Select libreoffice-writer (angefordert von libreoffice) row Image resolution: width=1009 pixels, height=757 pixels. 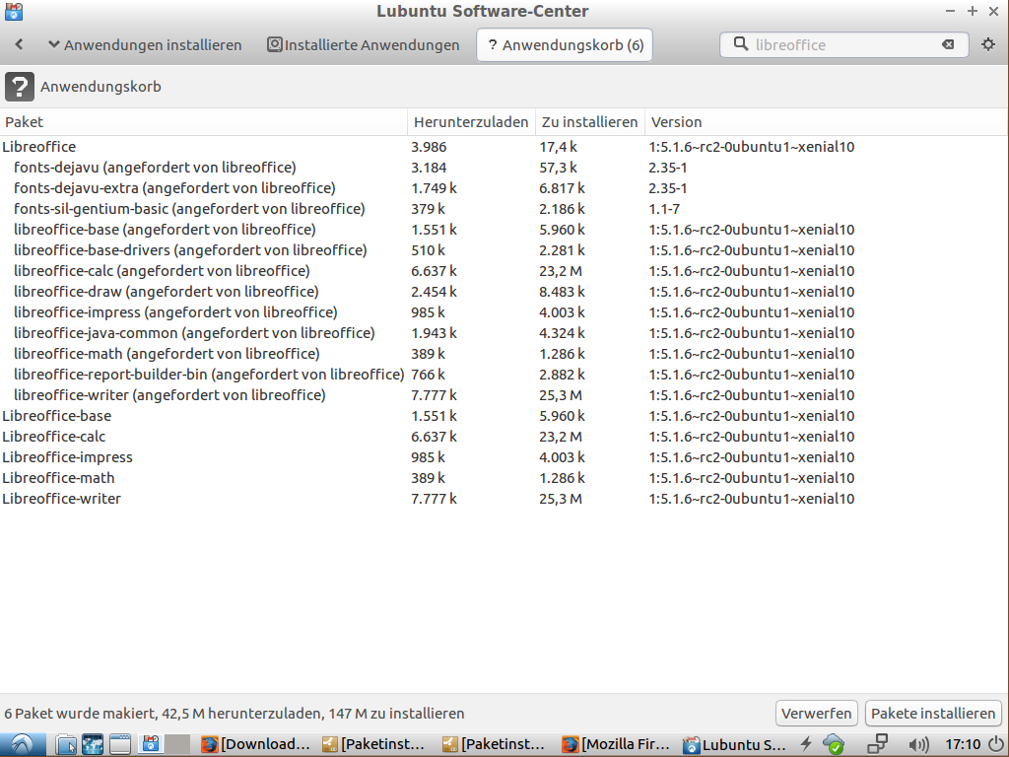[x=504, y=394]
